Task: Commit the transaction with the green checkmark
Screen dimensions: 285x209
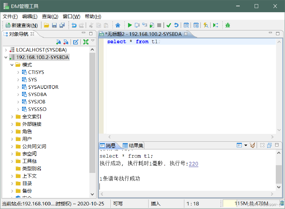Action: point(169,25)
